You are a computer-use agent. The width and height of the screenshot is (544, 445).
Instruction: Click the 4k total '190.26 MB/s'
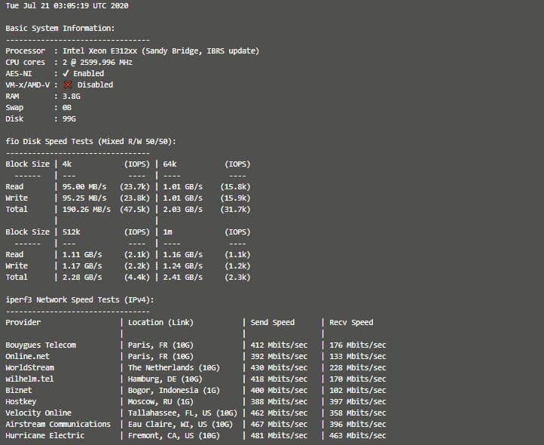[87, 209]
